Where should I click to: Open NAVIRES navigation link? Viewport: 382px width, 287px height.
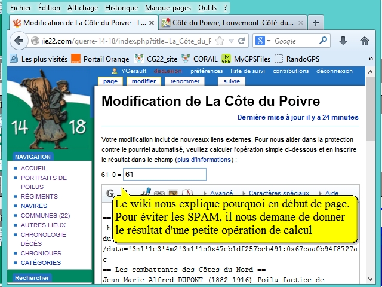coord(34,206)
